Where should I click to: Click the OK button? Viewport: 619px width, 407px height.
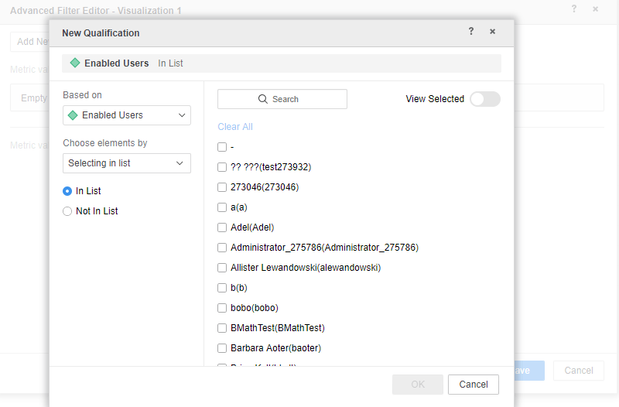[418, 385]
